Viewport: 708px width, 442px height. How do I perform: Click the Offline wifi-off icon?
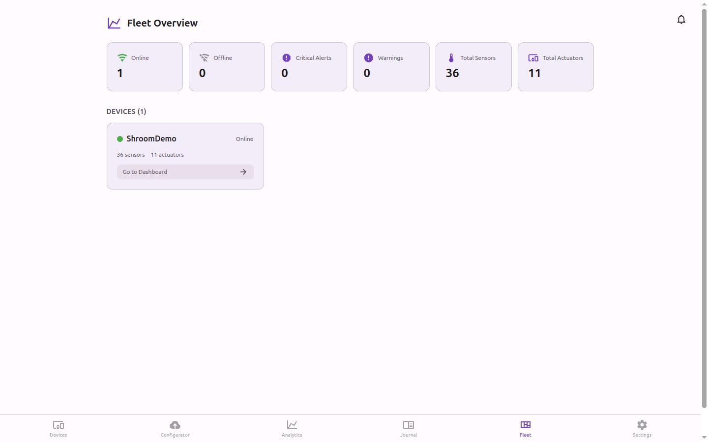[204, 57]
